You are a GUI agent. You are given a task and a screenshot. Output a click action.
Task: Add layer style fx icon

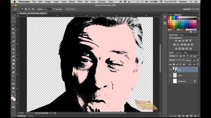click(x=175, y=116)
